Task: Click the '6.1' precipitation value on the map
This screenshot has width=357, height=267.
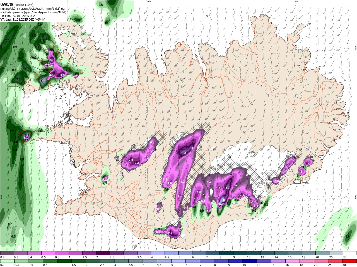Action: click(x=43, y=81)
